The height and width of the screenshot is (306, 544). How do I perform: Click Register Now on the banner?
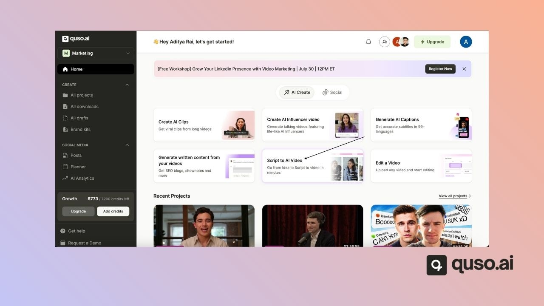tap(440, 69)
